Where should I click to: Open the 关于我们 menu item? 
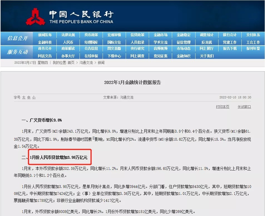[x=207, y=56]
